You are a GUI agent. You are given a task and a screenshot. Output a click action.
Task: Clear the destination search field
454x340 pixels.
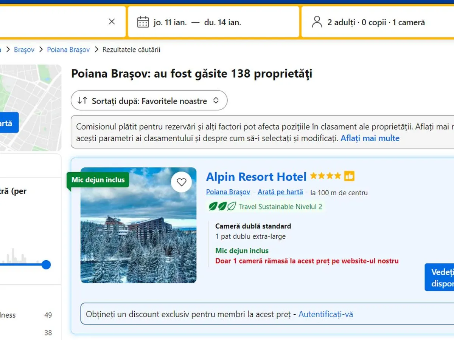pyautogui.click(x=112, y=22)
